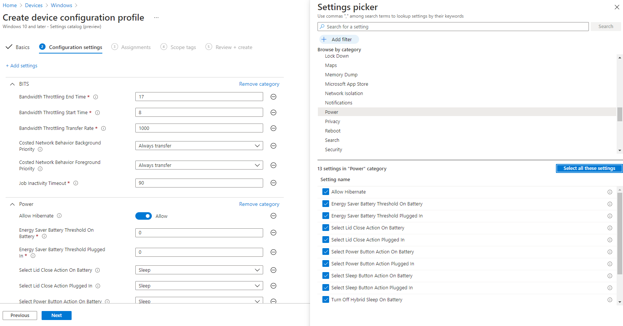This screenshot has height=326, width=623.
Task: Uncheck Select Lid Close Action Plugged In
Action: click(326, 240)
